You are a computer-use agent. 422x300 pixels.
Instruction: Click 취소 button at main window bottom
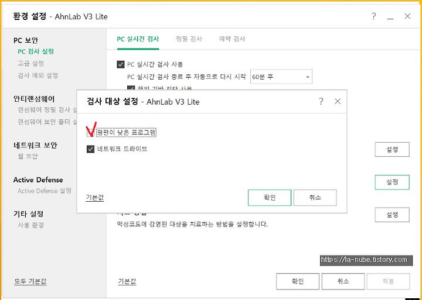tap(343, 281)
